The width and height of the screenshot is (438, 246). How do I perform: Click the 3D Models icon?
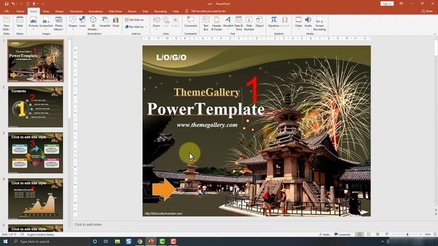(x=93, y=20)
